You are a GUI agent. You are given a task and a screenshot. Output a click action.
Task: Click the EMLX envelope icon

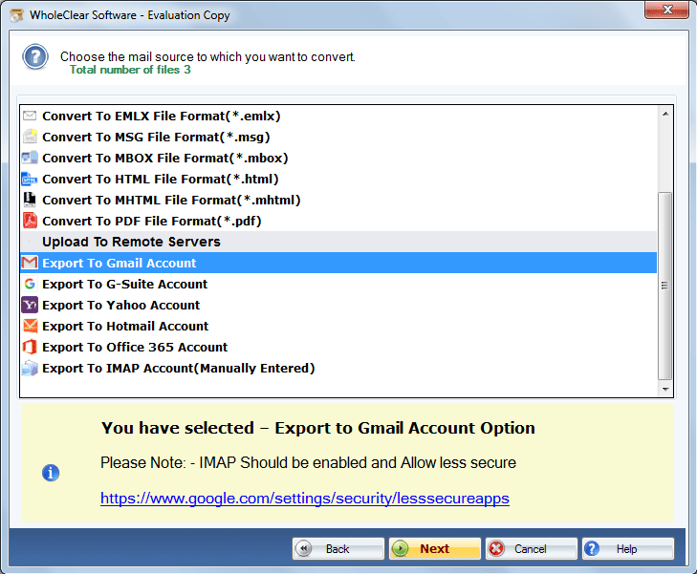click(30, 116)
